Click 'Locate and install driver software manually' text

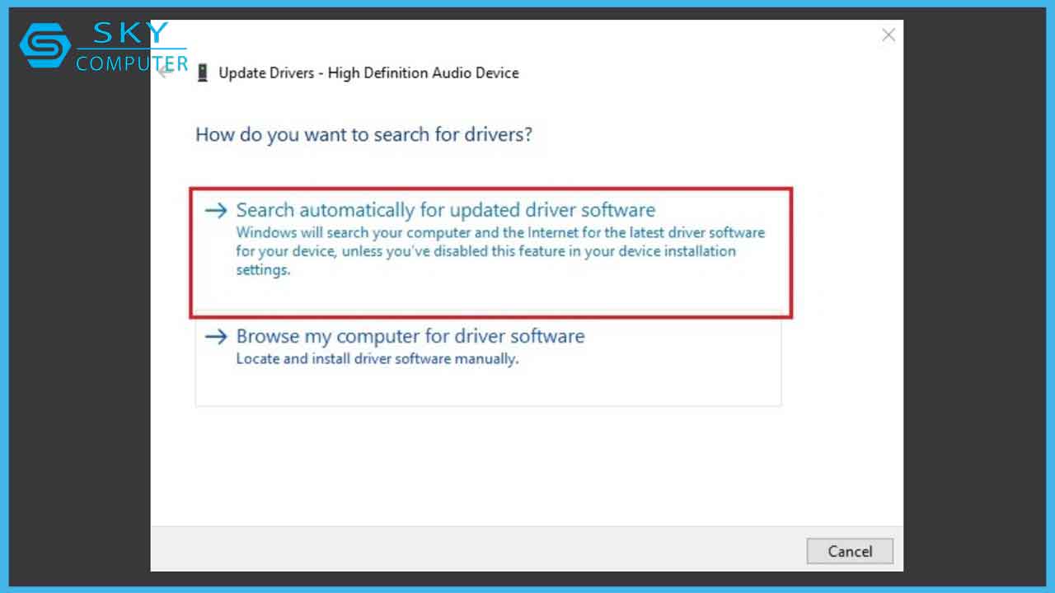[377, 359]
